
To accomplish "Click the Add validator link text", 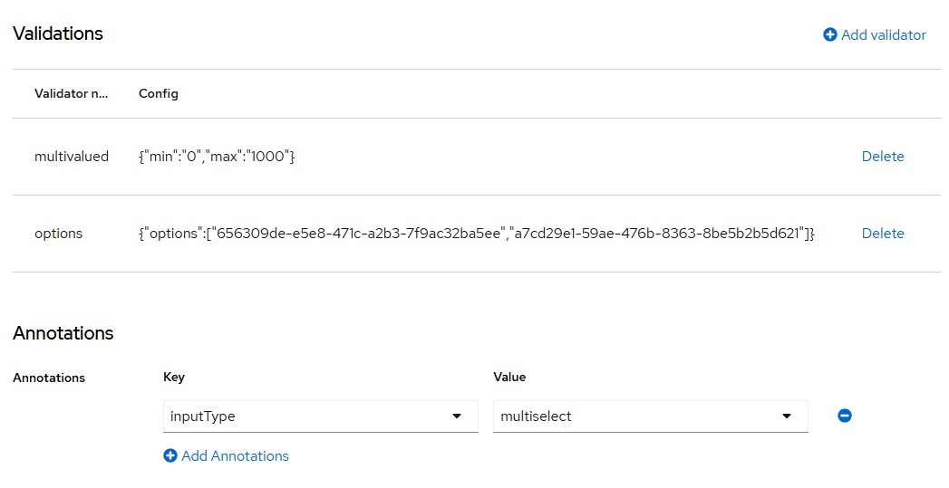I will click(x=883, y=35).
